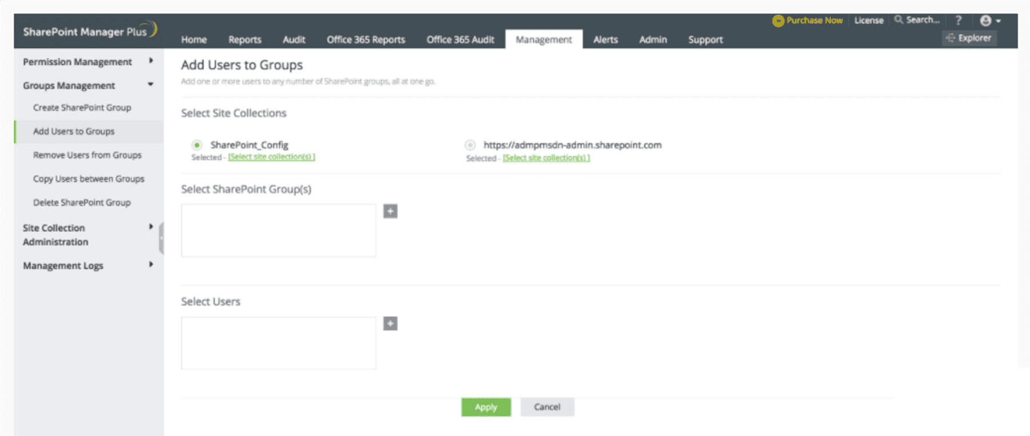Open the user account profile icon
Image resolution: width=1030 pixels, height=436 pixels.
pyautogui.click(x=985, y=21)
